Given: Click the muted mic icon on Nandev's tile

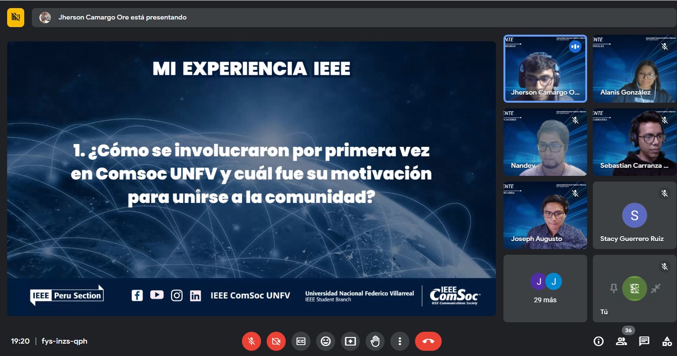Looking at the screenshot, I should click(575, 120).
